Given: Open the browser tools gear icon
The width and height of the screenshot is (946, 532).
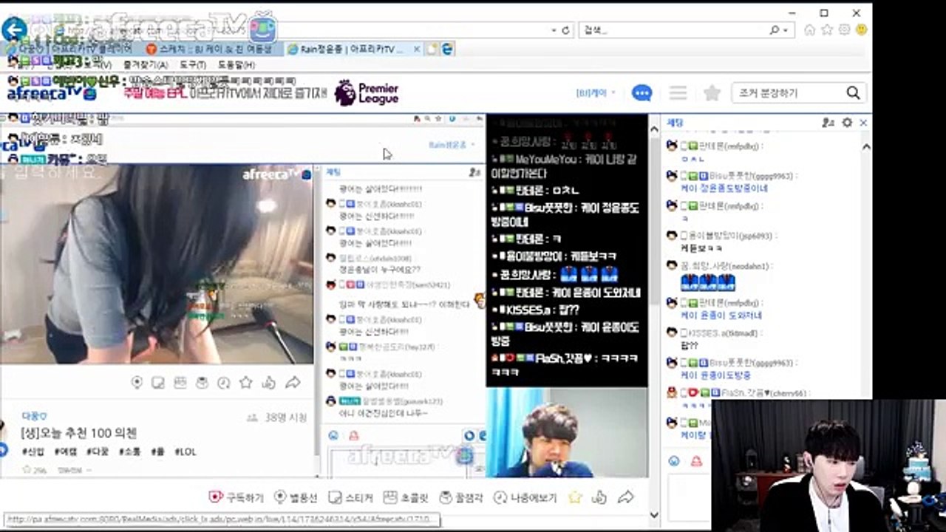Looking at the screenshot, I should 844,30.
